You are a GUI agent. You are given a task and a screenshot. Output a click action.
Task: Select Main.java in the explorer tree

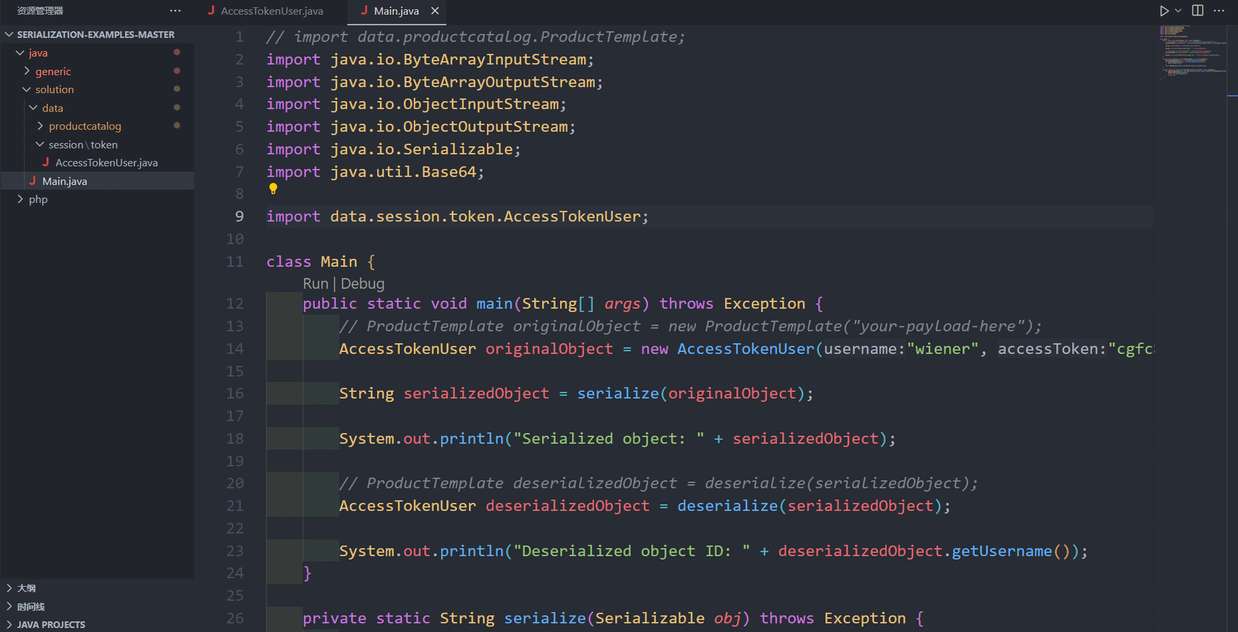pos(65,181)
